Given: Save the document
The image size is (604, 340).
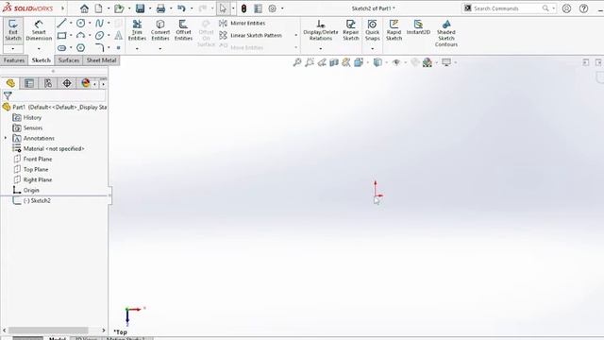Looking at the screenshot, I should pos(141,8).
